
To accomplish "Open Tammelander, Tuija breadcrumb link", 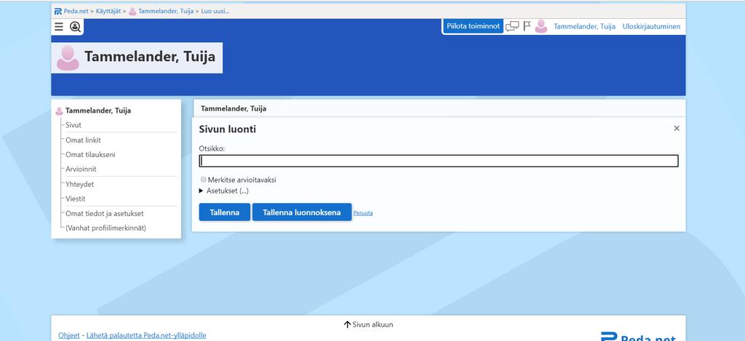I will pyautogui.click(x=166, y=11).
